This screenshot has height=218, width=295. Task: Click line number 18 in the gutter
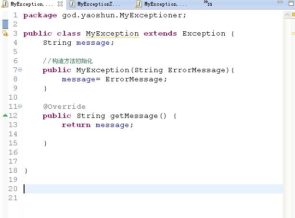13,171
